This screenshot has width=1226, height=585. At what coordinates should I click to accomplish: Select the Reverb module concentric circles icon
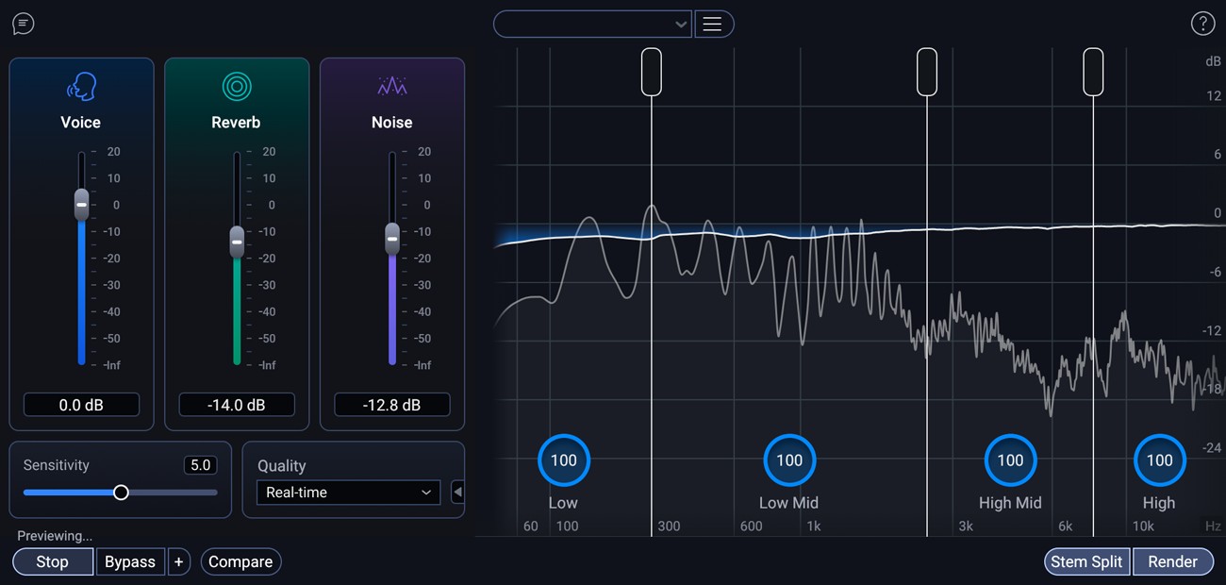pos(236,87)
